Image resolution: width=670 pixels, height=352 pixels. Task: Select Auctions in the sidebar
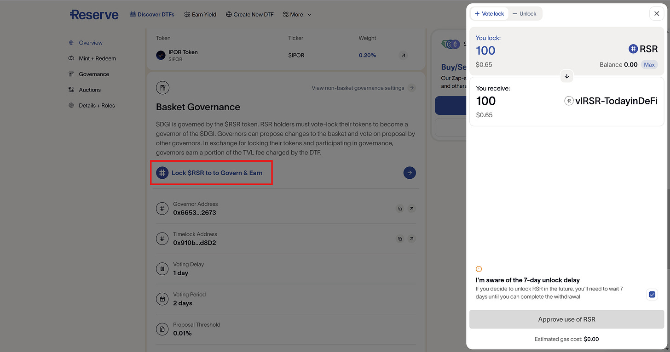(x=85, y=90)
